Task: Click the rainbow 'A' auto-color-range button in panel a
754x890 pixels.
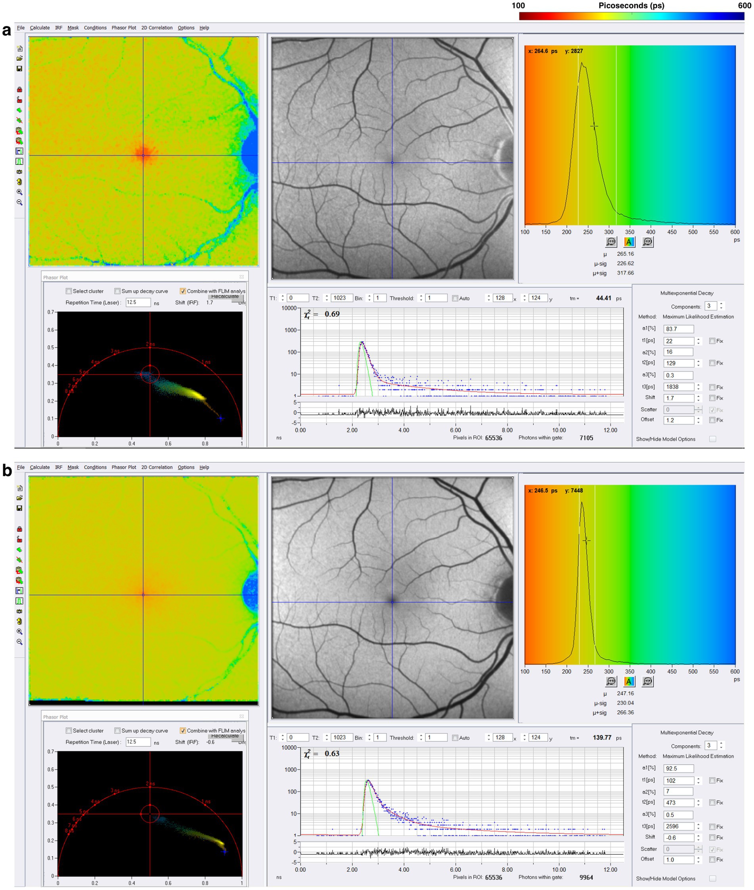Action: pos(629,242)
